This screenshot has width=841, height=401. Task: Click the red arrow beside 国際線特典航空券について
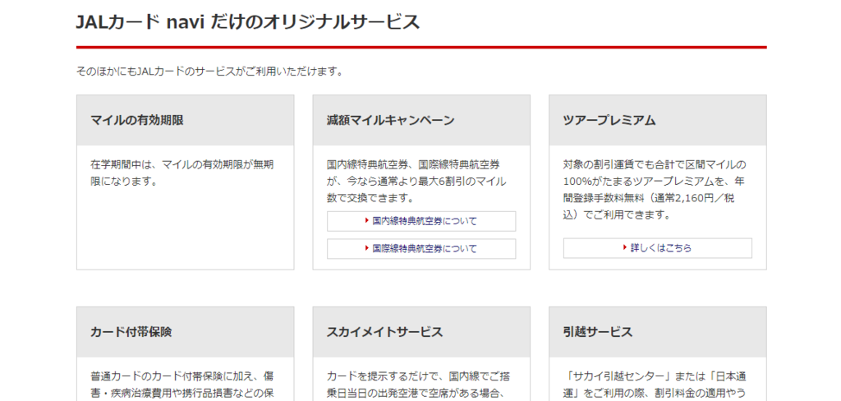pos(367,248)
